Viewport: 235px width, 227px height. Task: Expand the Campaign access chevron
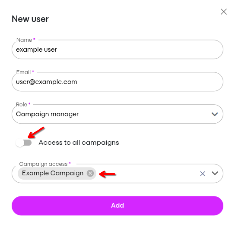[x=215, y=173]
